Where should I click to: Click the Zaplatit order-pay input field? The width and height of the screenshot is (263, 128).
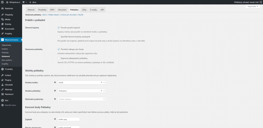[68, 119]
